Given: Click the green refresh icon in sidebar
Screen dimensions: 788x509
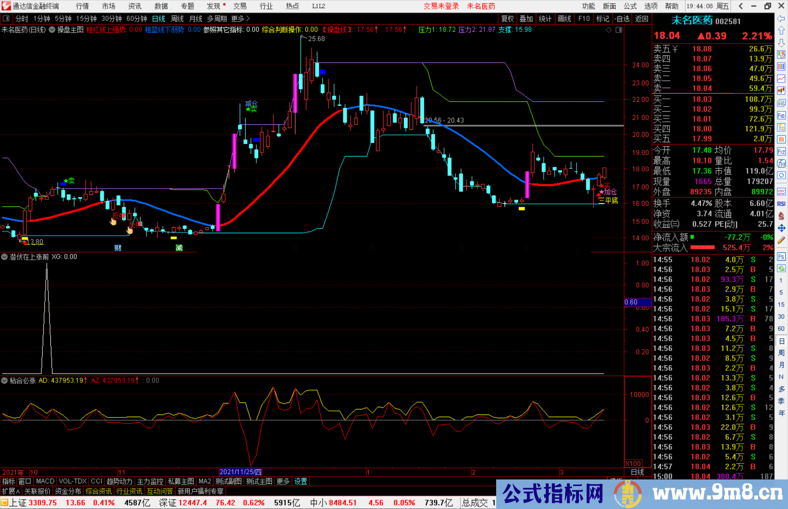Looking at the screenshot, I should point(781,268).
